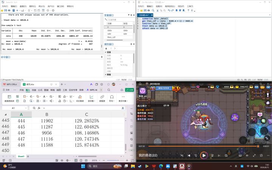Screen dimensions: 272x170
Task: Click the formula bar input in WPS
Action: (81, 108)
